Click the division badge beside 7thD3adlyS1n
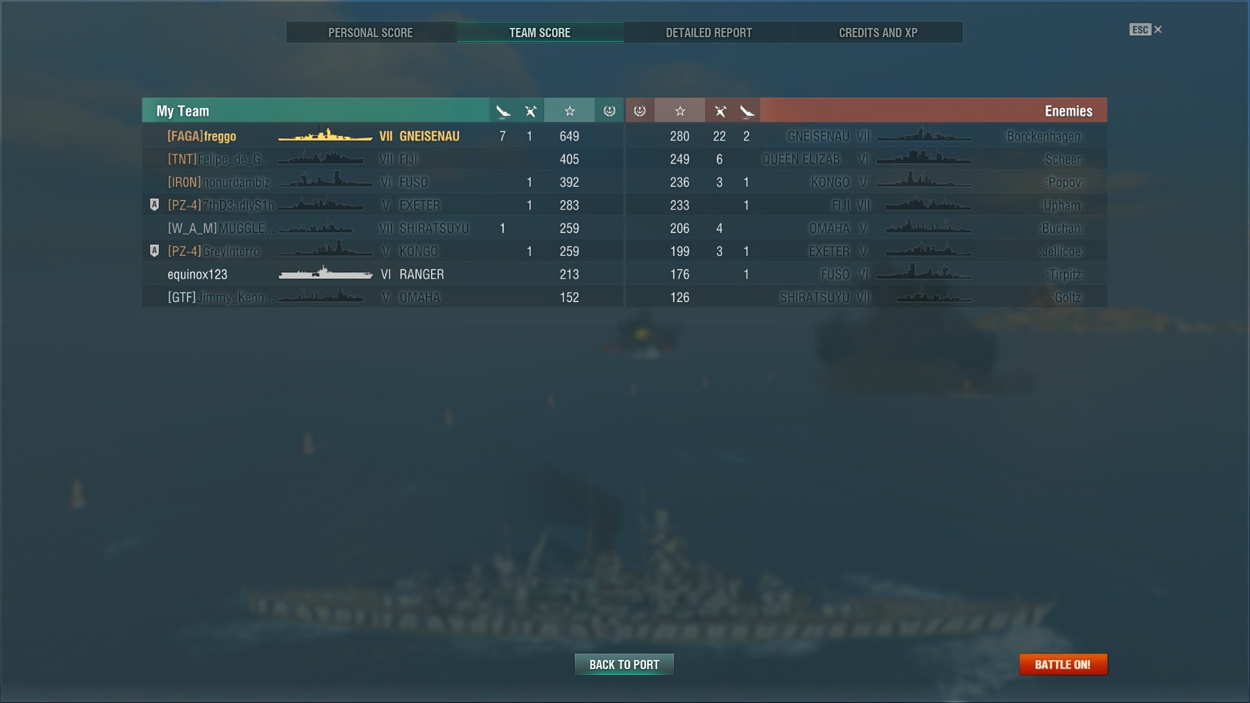Image resolution: width=1250 pixels, height=703 pixels. tap(154, 205)
